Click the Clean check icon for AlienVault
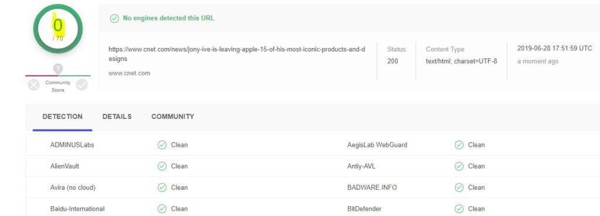 click(162, 166)
